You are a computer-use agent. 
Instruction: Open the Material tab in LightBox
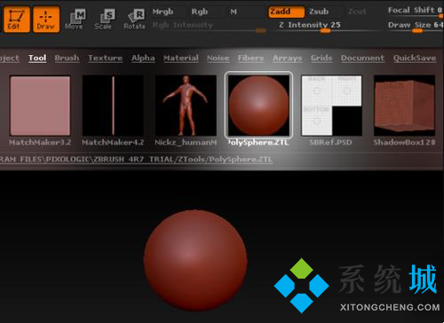[x=181, y=58]
